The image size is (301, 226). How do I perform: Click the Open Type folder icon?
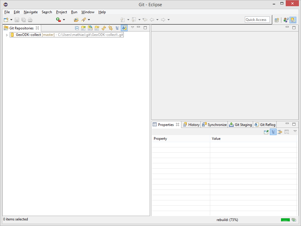click(76, 20)
